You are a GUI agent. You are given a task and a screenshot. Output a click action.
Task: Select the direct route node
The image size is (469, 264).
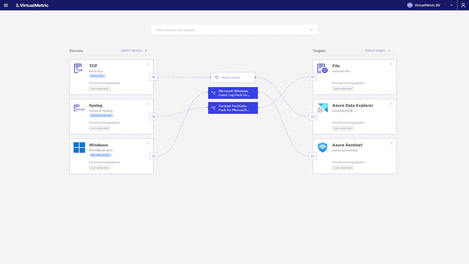coord(233,77)
